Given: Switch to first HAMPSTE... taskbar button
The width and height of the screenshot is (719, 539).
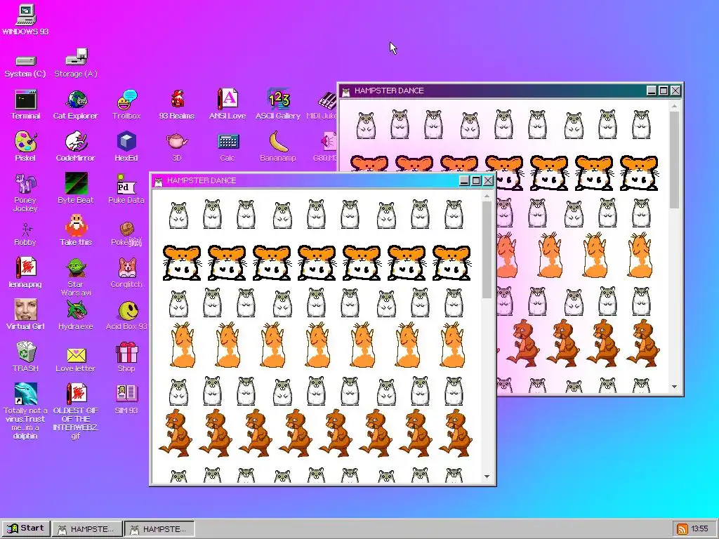Looking at the screenshot, I should (x=87, y=528).
